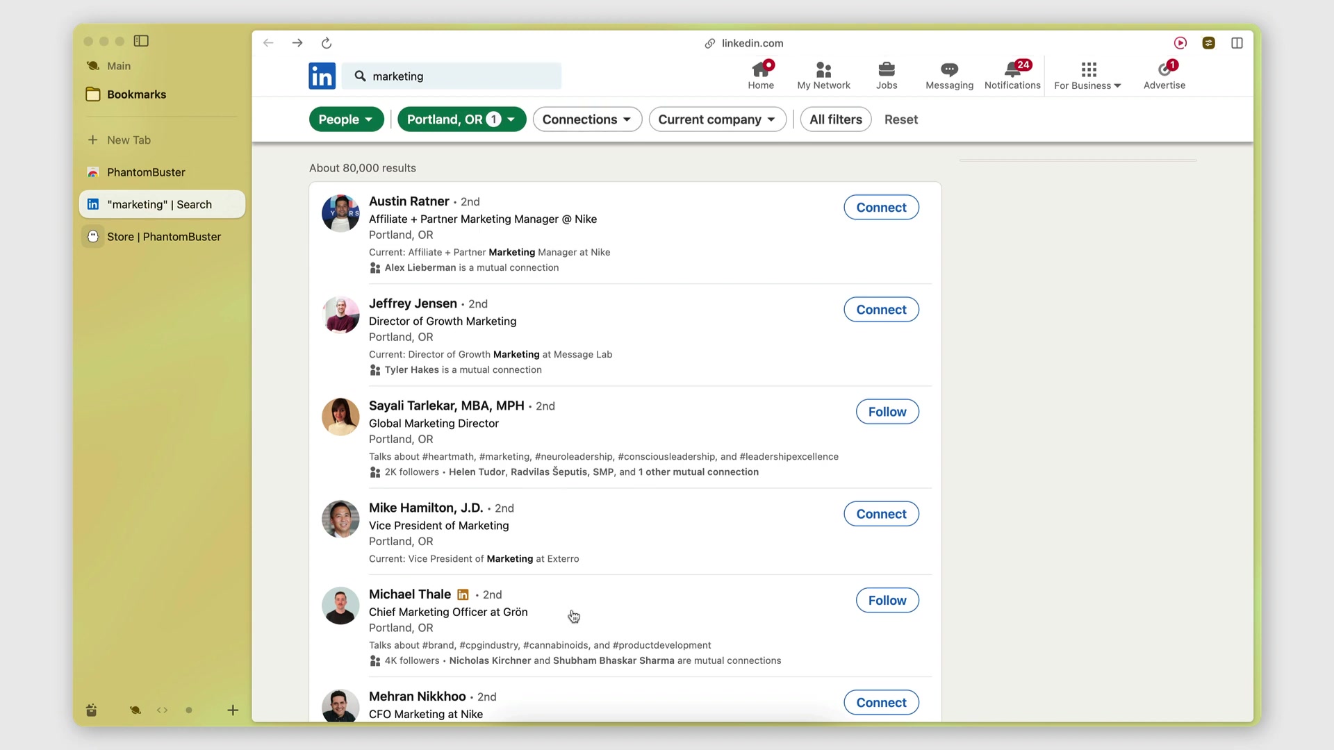Click the LinkedIn logo icon
This screenshot has height=750, width=1334.
(x=322, y=76)
